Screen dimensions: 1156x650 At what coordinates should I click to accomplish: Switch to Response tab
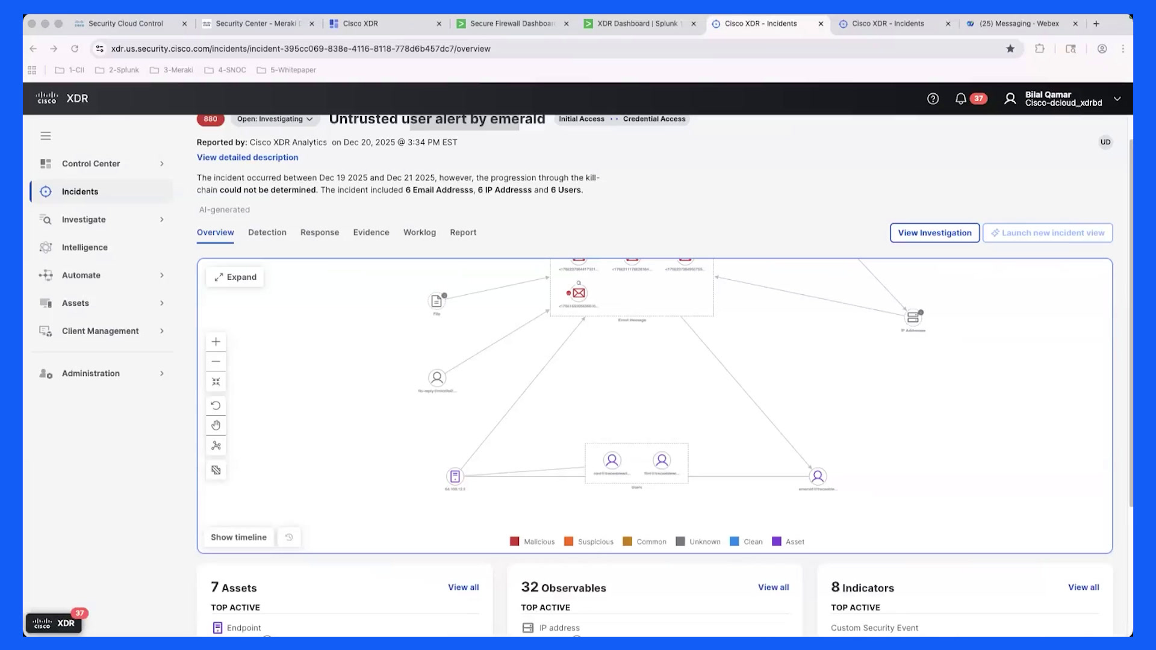pyautogui.click(x=320, y=232)
